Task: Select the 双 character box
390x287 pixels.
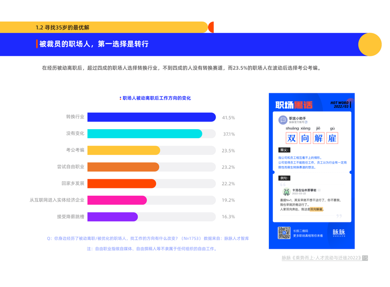Action: click(291, 138)
